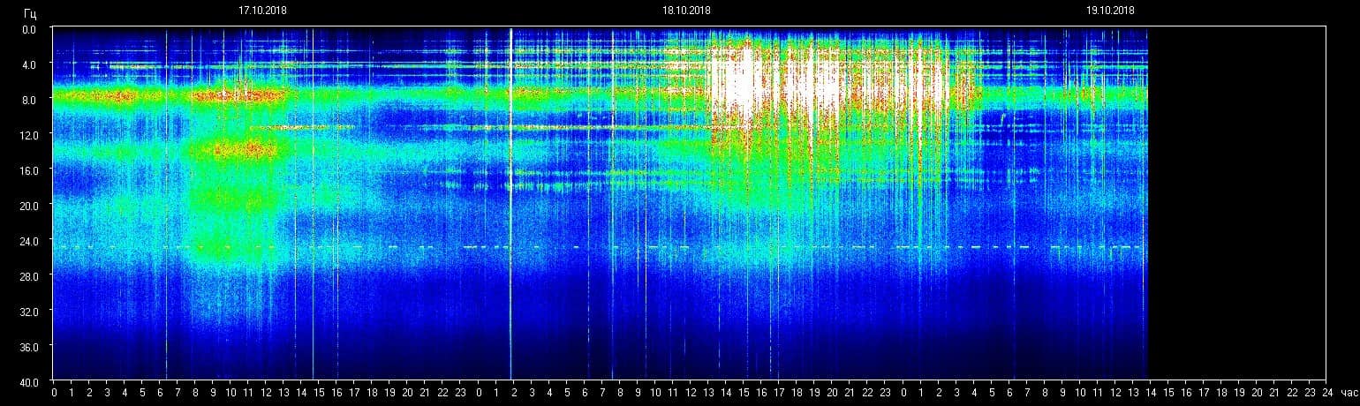
Task: Click the 0.0 frequency axis label
Action: [x=30, y=29]
